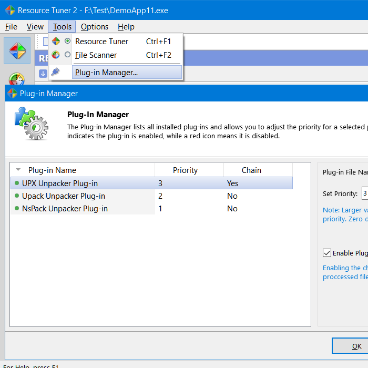Click the Resource Tuner title bar icon
The image size is (368, 368).
tap(10, 11)
